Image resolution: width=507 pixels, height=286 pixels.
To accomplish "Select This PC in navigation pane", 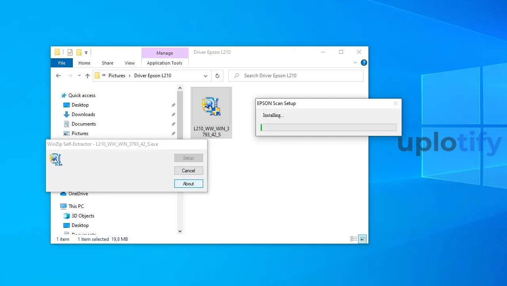I will pos(76,206).
